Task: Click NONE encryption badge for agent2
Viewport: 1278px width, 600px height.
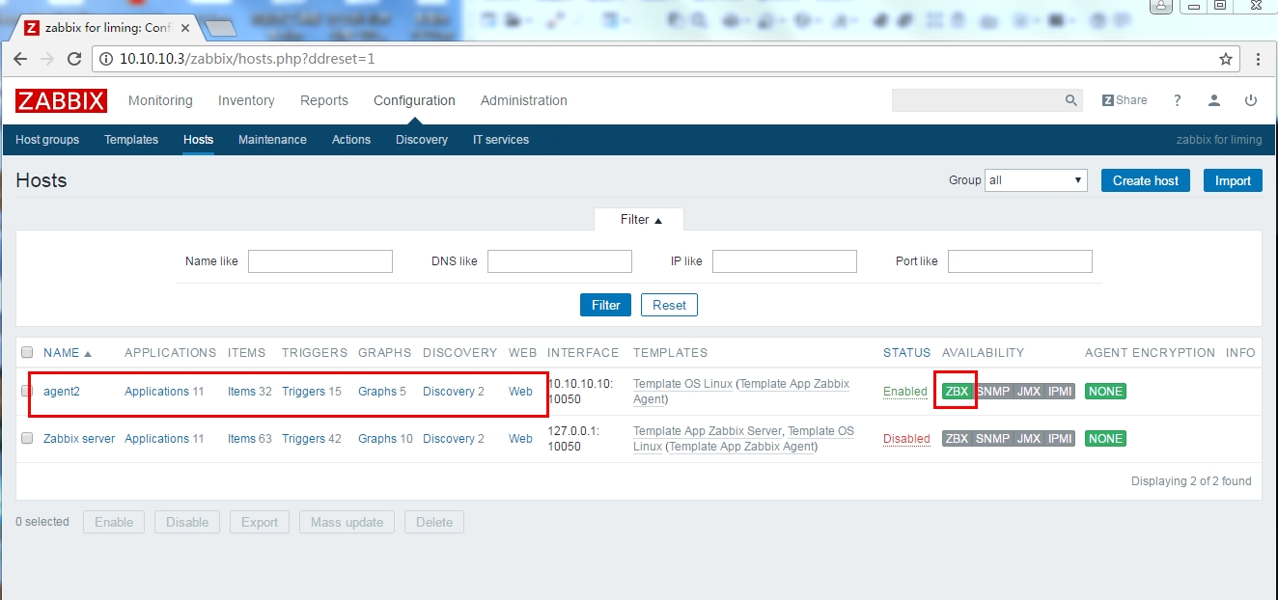Action: 1105,392
